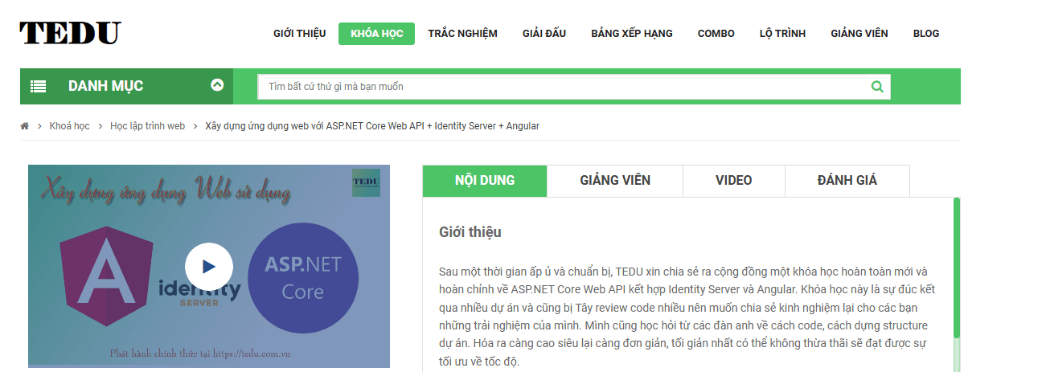Image resolution: width=1046 pixels, height=372 pixels.
Task: Open the GIẢNG VIÊN top menu item
Action: click(859, 34)
